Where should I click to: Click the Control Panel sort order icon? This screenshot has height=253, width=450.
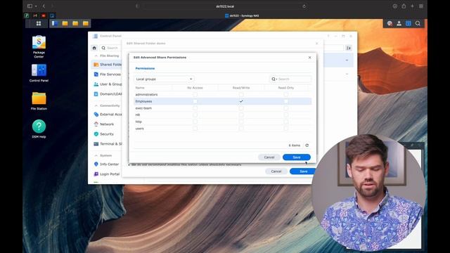349,48
